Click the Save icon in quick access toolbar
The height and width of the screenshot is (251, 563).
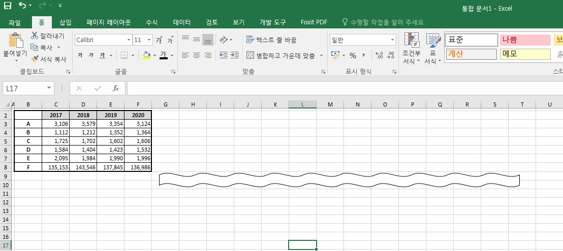tap(8, 6)
